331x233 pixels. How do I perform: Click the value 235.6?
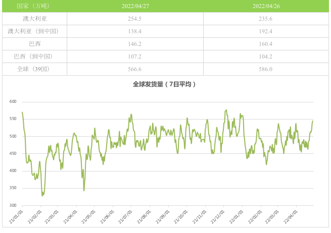click(x=266, y=19)
